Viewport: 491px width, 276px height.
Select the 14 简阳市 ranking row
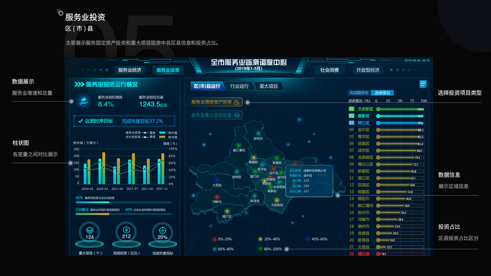[387, 199]
